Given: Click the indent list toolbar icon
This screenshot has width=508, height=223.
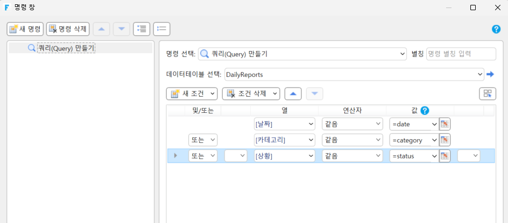Looking at the screenshot, I should 142,29.
